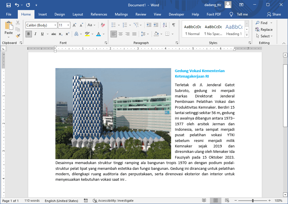The height and width of the screenshot is (204, 288).
Task: Show paragraph marks with the pilcrow icon
Action: (x=173, y=25)
